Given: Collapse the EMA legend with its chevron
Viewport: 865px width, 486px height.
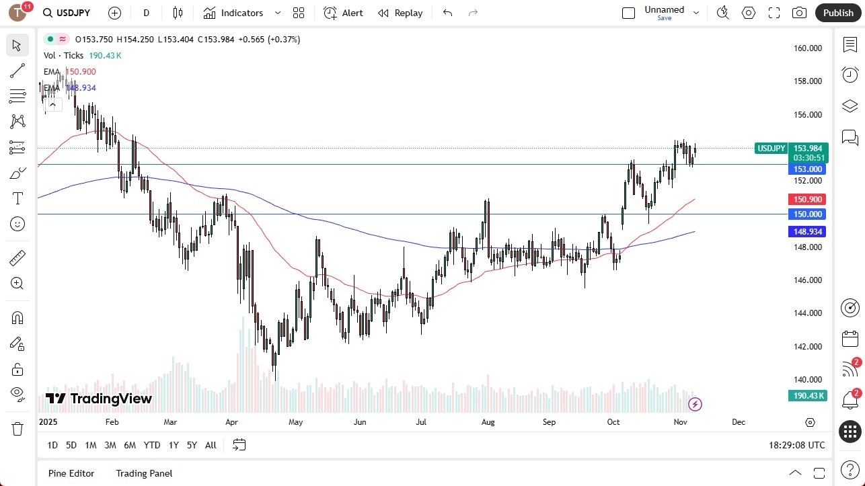Looking at the screenshot, I should pos(52,104).
